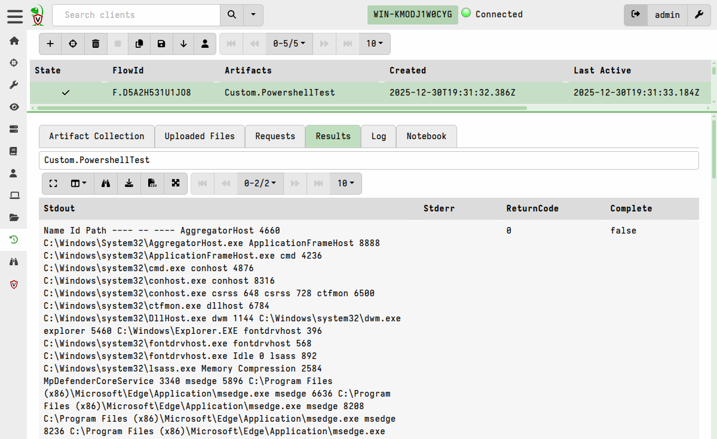Switch to the Log tab
Viewport: 717px width, 439px height.
click(378, 136)
